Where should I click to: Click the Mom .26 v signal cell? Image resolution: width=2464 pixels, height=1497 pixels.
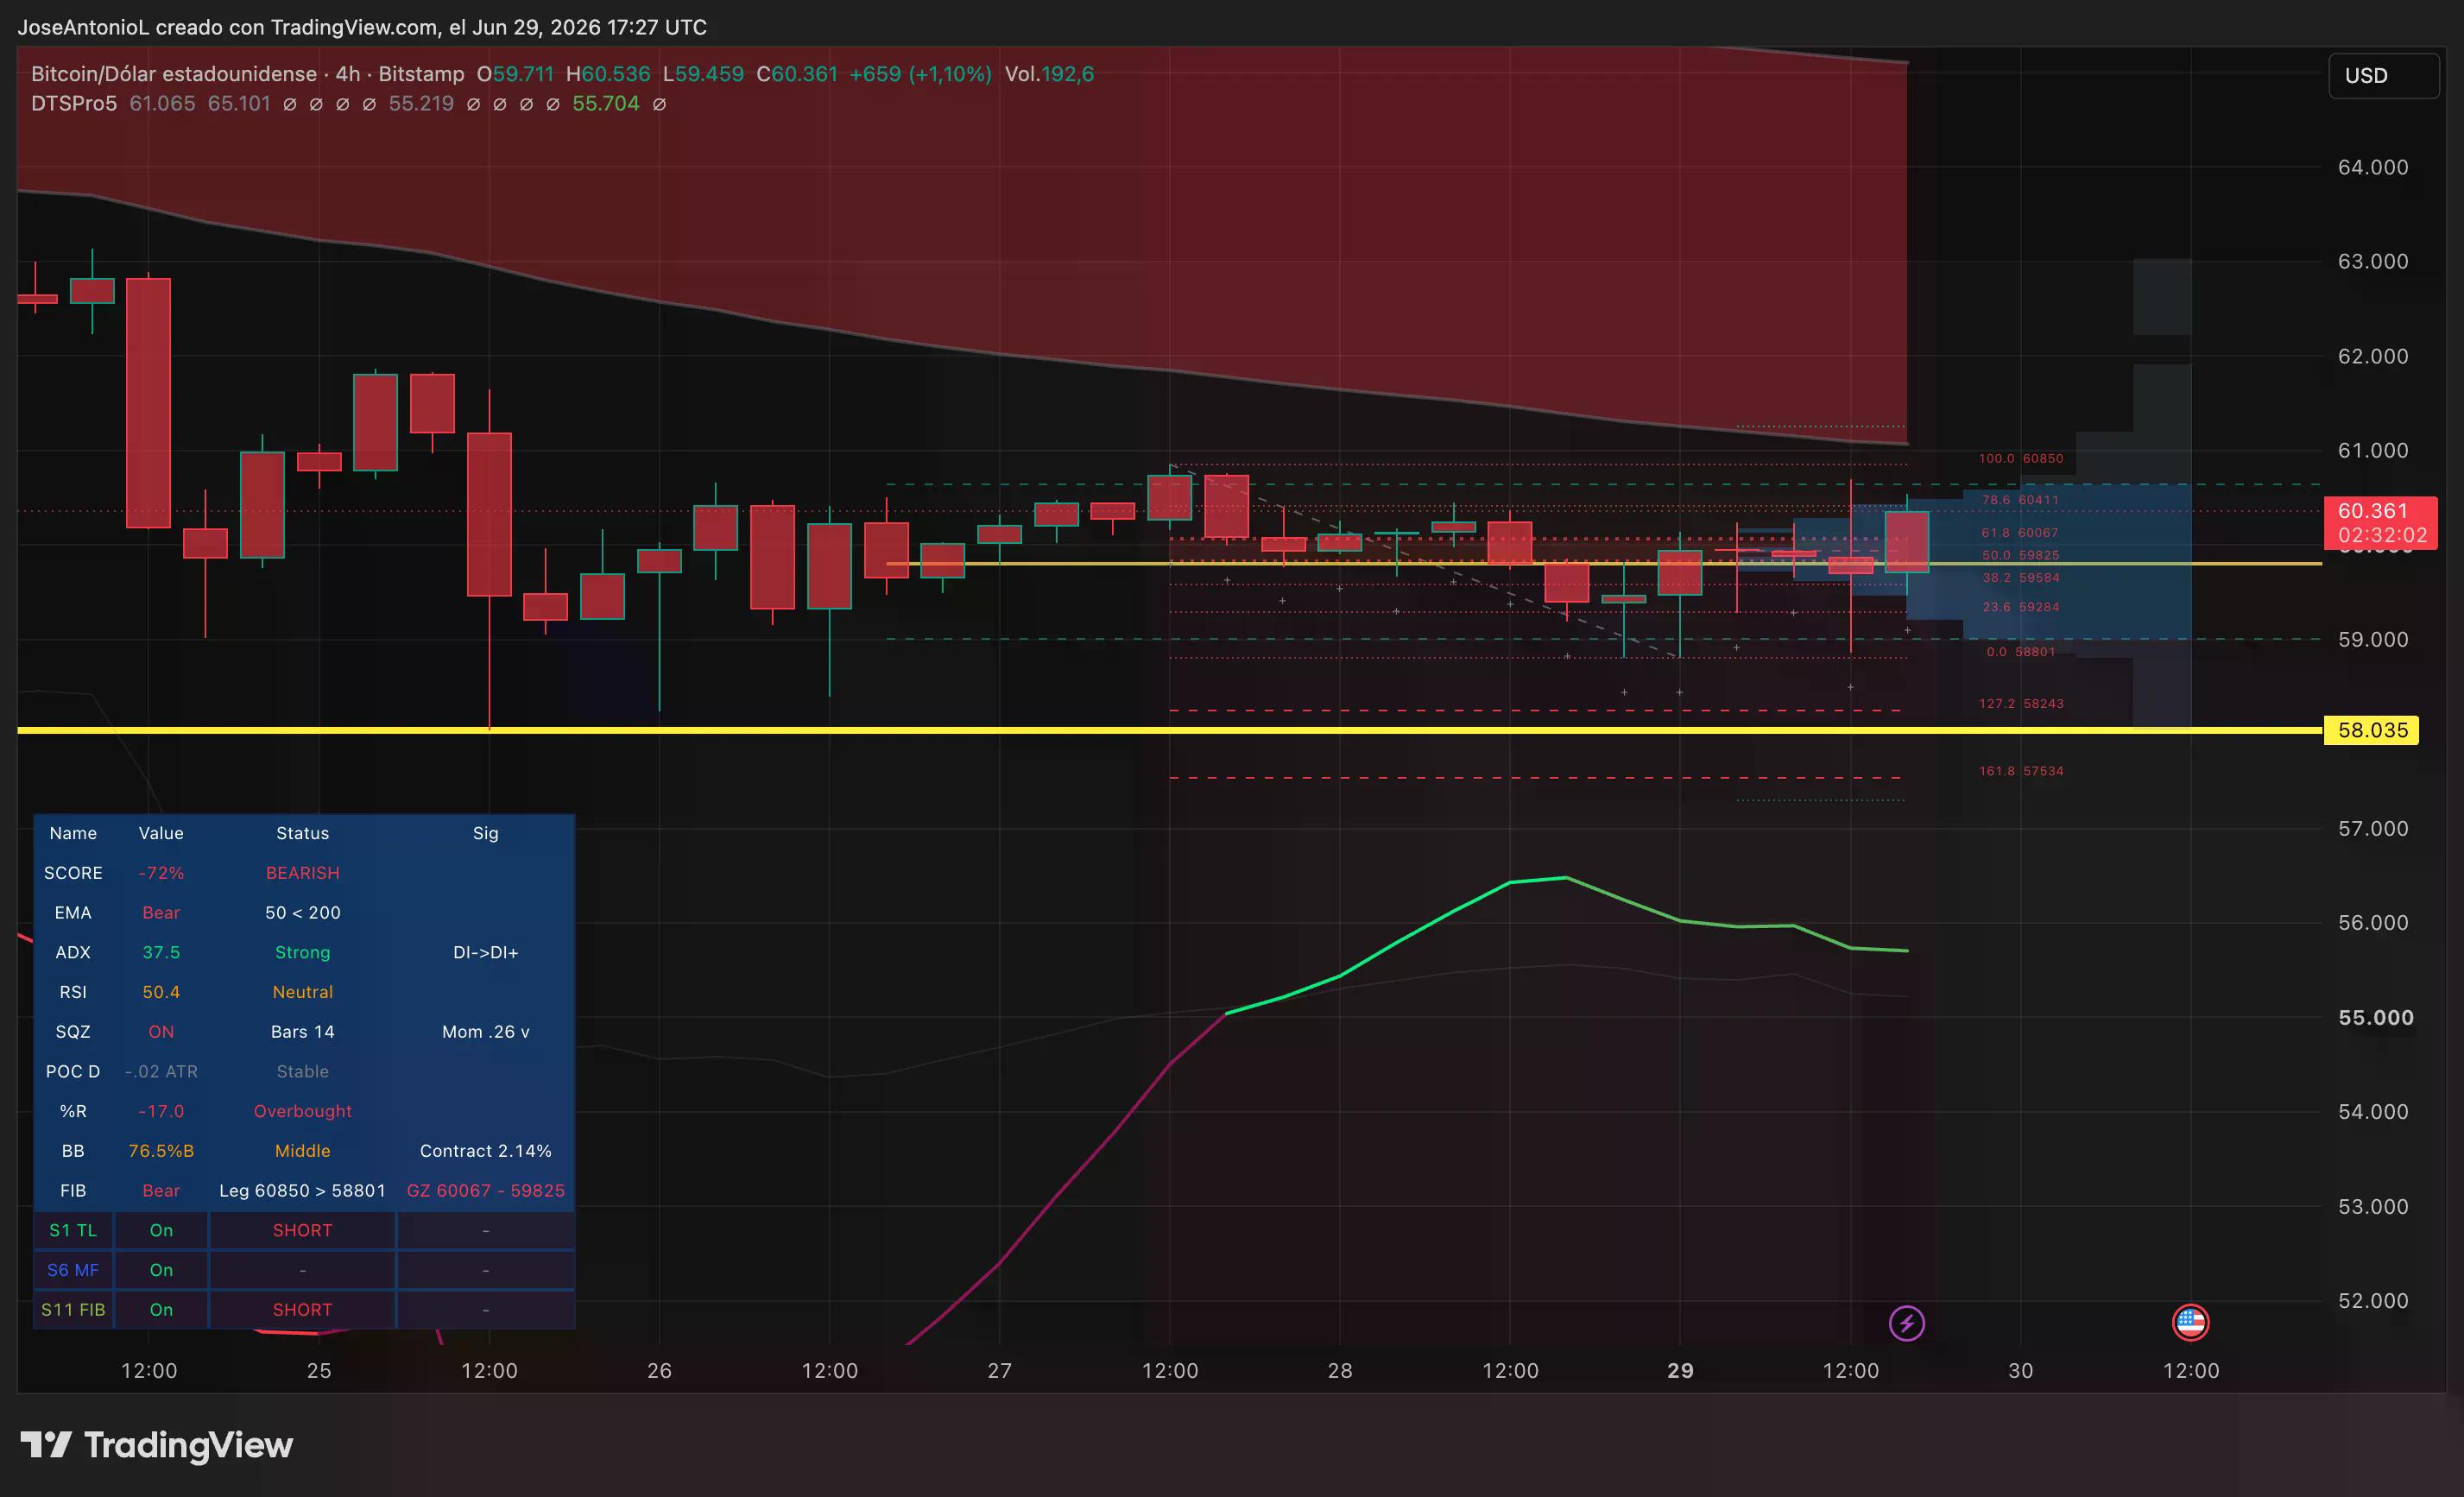click(x=486, y=1032)
